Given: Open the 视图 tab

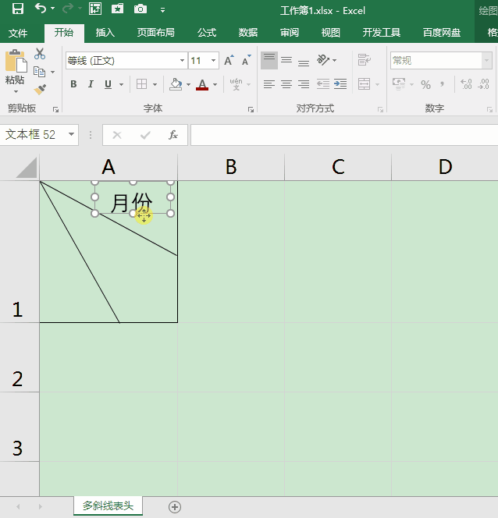Looking at the screenshot, I should [330, 33].
